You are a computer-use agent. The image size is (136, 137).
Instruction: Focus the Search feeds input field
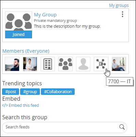(64, 127)
